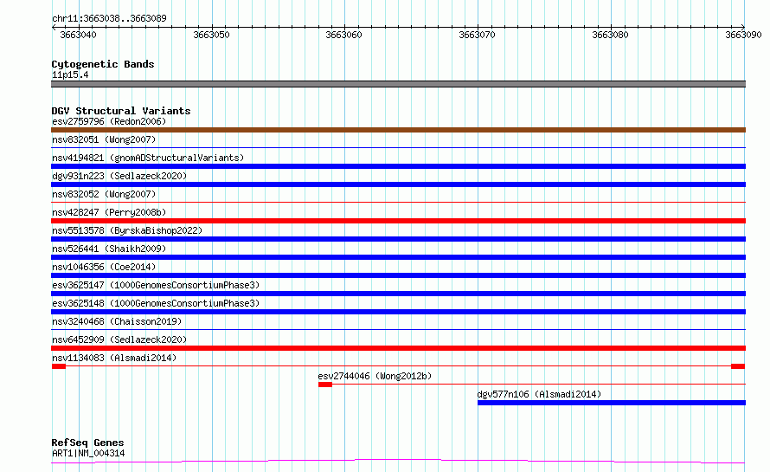Image resolution: width=770 pixels, height=472 pixels.
Task: Click the nsv3240468 (Chaisson2019) label
Action: [x=117, y=321]
